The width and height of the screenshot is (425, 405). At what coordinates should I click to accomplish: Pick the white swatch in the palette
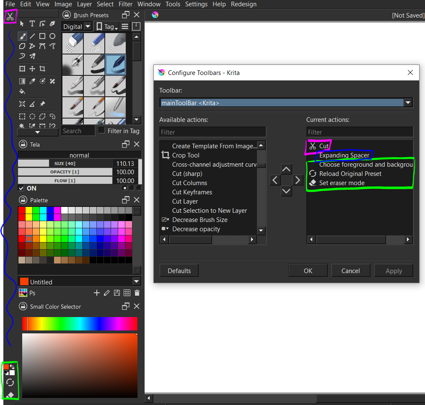(x=65, y=210)
